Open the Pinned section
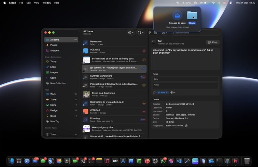 61,45
